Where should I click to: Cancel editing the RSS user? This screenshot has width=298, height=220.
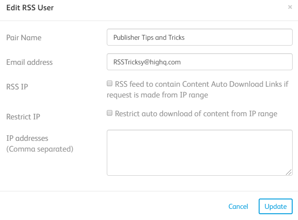click(x=238, y=206)
